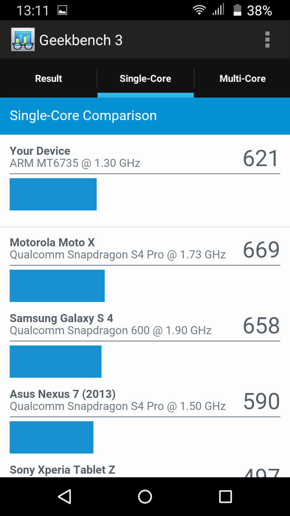
Task: Tap the Geekbench 3 app icon
Action: pyautogui.click(x=23, y=40)
